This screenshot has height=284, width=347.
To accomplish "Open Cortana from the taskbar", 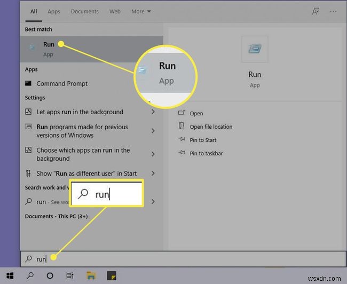I will [50, 275].
